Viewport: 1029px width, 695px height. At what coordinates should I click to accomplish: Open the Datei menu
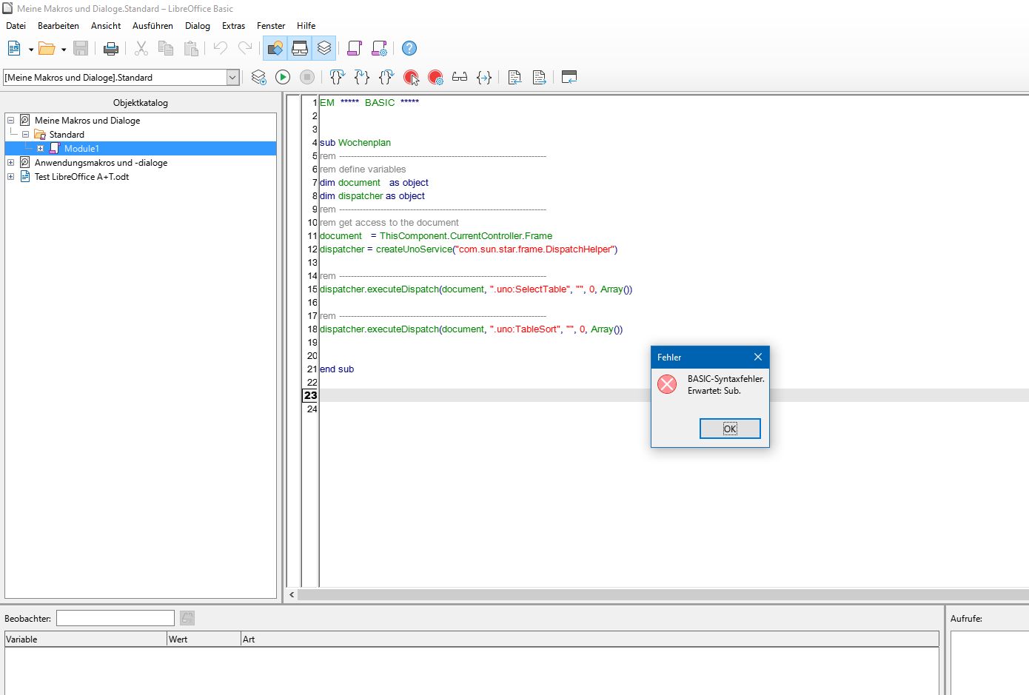point(16,25)
